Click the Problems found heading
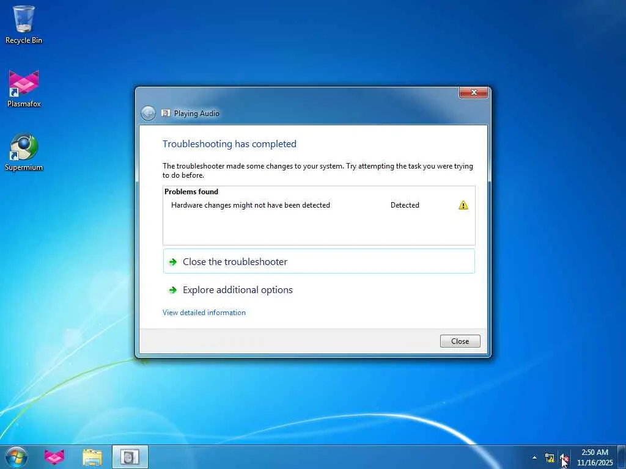This screenshot has height=469, width=626. tap(191, 191)
